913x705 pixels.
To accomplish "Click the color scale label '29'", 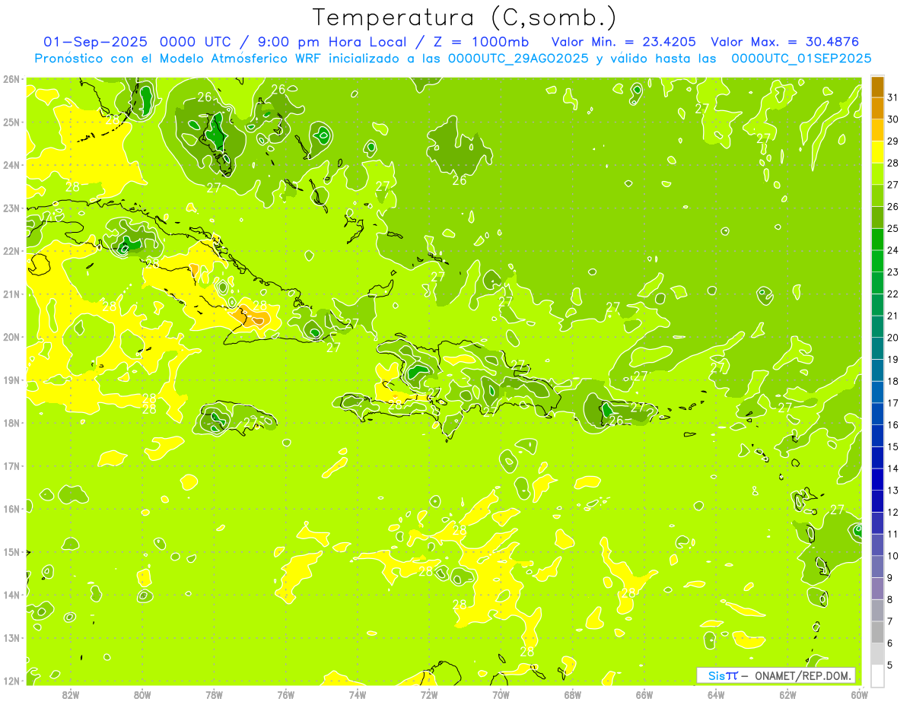I will [x=892, y=141].
